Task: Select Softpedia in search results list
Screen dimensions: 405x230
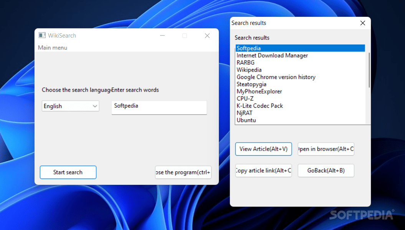Action: click(300, 48)
